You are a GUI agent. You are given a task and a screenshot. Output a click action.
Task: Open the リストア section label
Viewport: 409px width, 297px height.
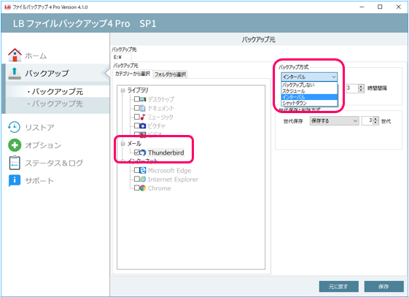point(39,128)
